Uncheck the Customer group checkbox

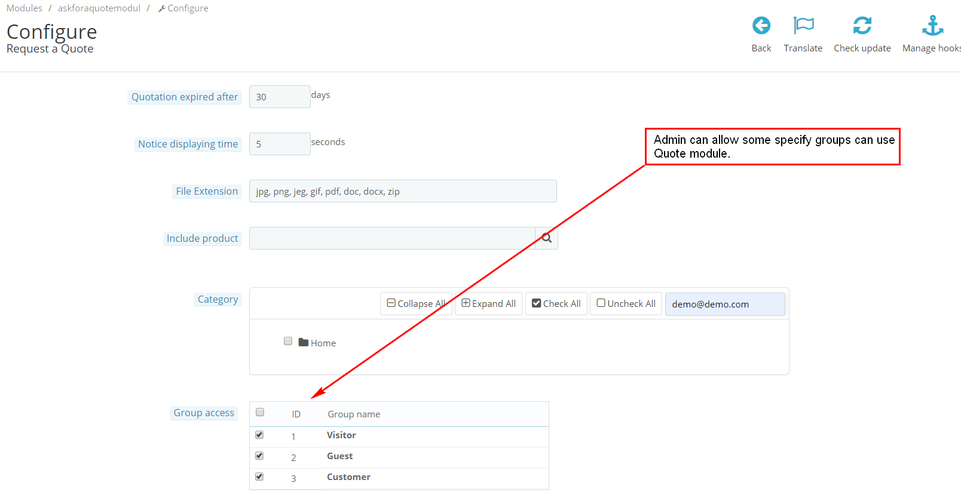259,476
